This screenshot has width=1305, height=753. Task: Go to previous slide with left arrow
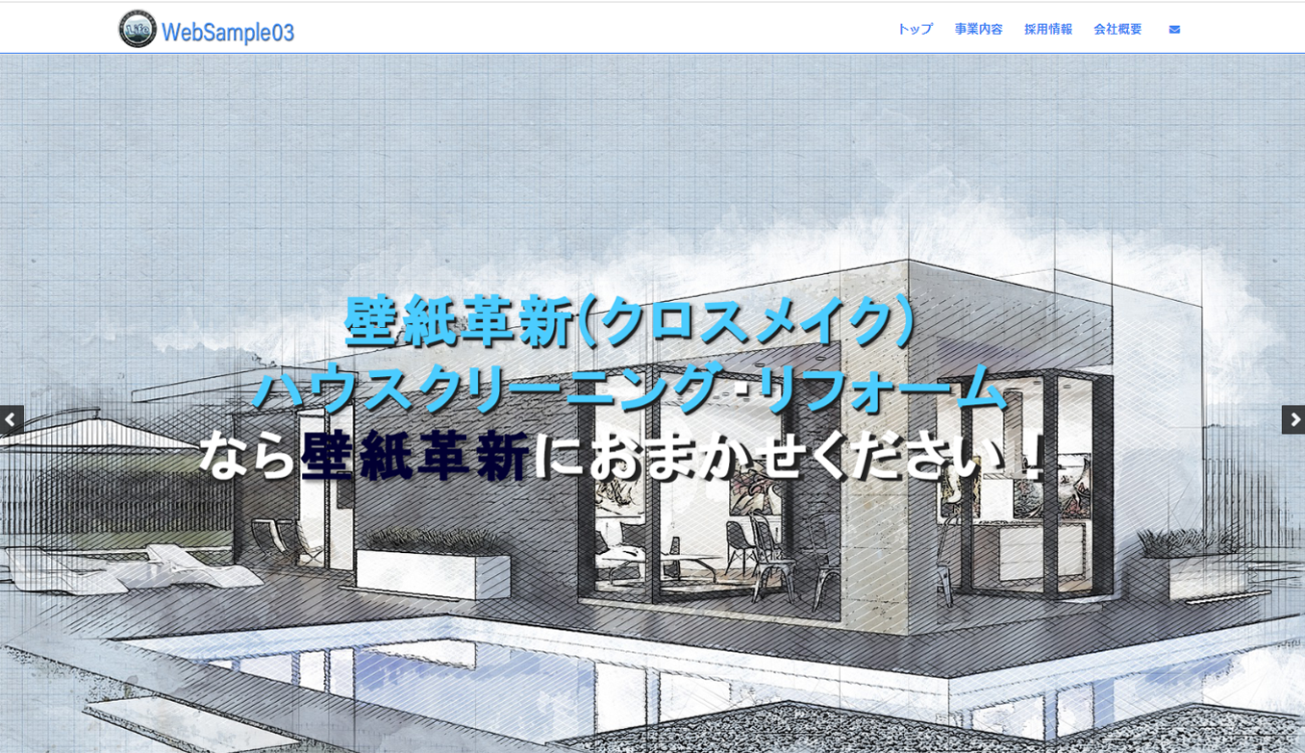(x=12, y=419)
